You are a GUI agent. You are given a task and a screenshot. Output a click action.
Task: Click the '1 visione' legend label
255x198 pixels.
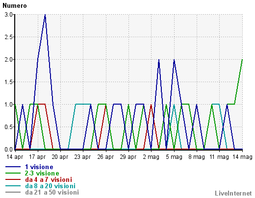click(x=39, y=167)
